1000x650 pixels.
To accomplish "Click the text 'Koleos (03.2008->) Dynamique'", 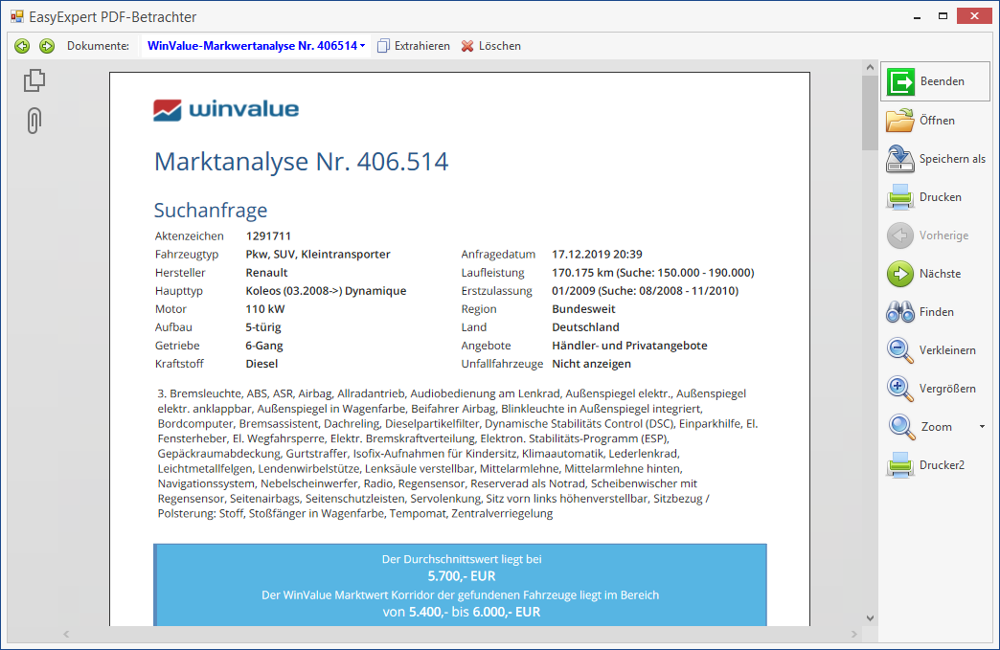I will pyautogui.click(x=326, y=291).
